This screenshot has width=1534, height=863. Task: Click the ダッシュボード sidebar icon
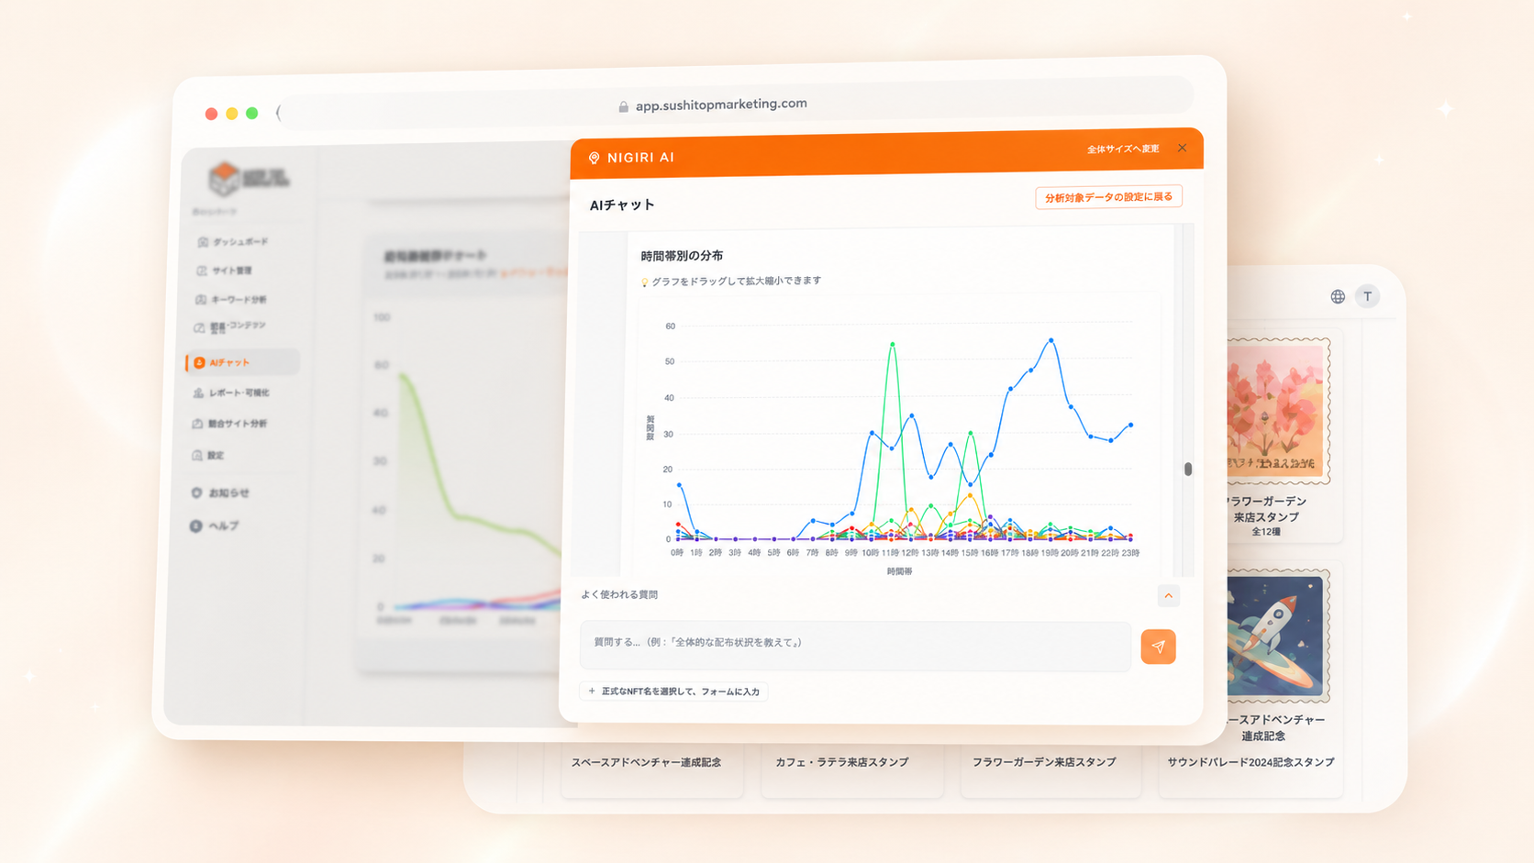[203, 242]
